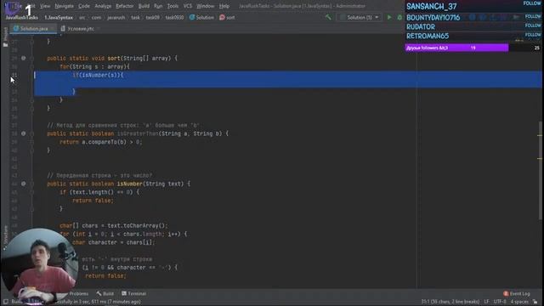Click the LF line separator in status bar
The width and height of the screenshot is (544, 306).
pyautogui.click(x=486, y=302)
